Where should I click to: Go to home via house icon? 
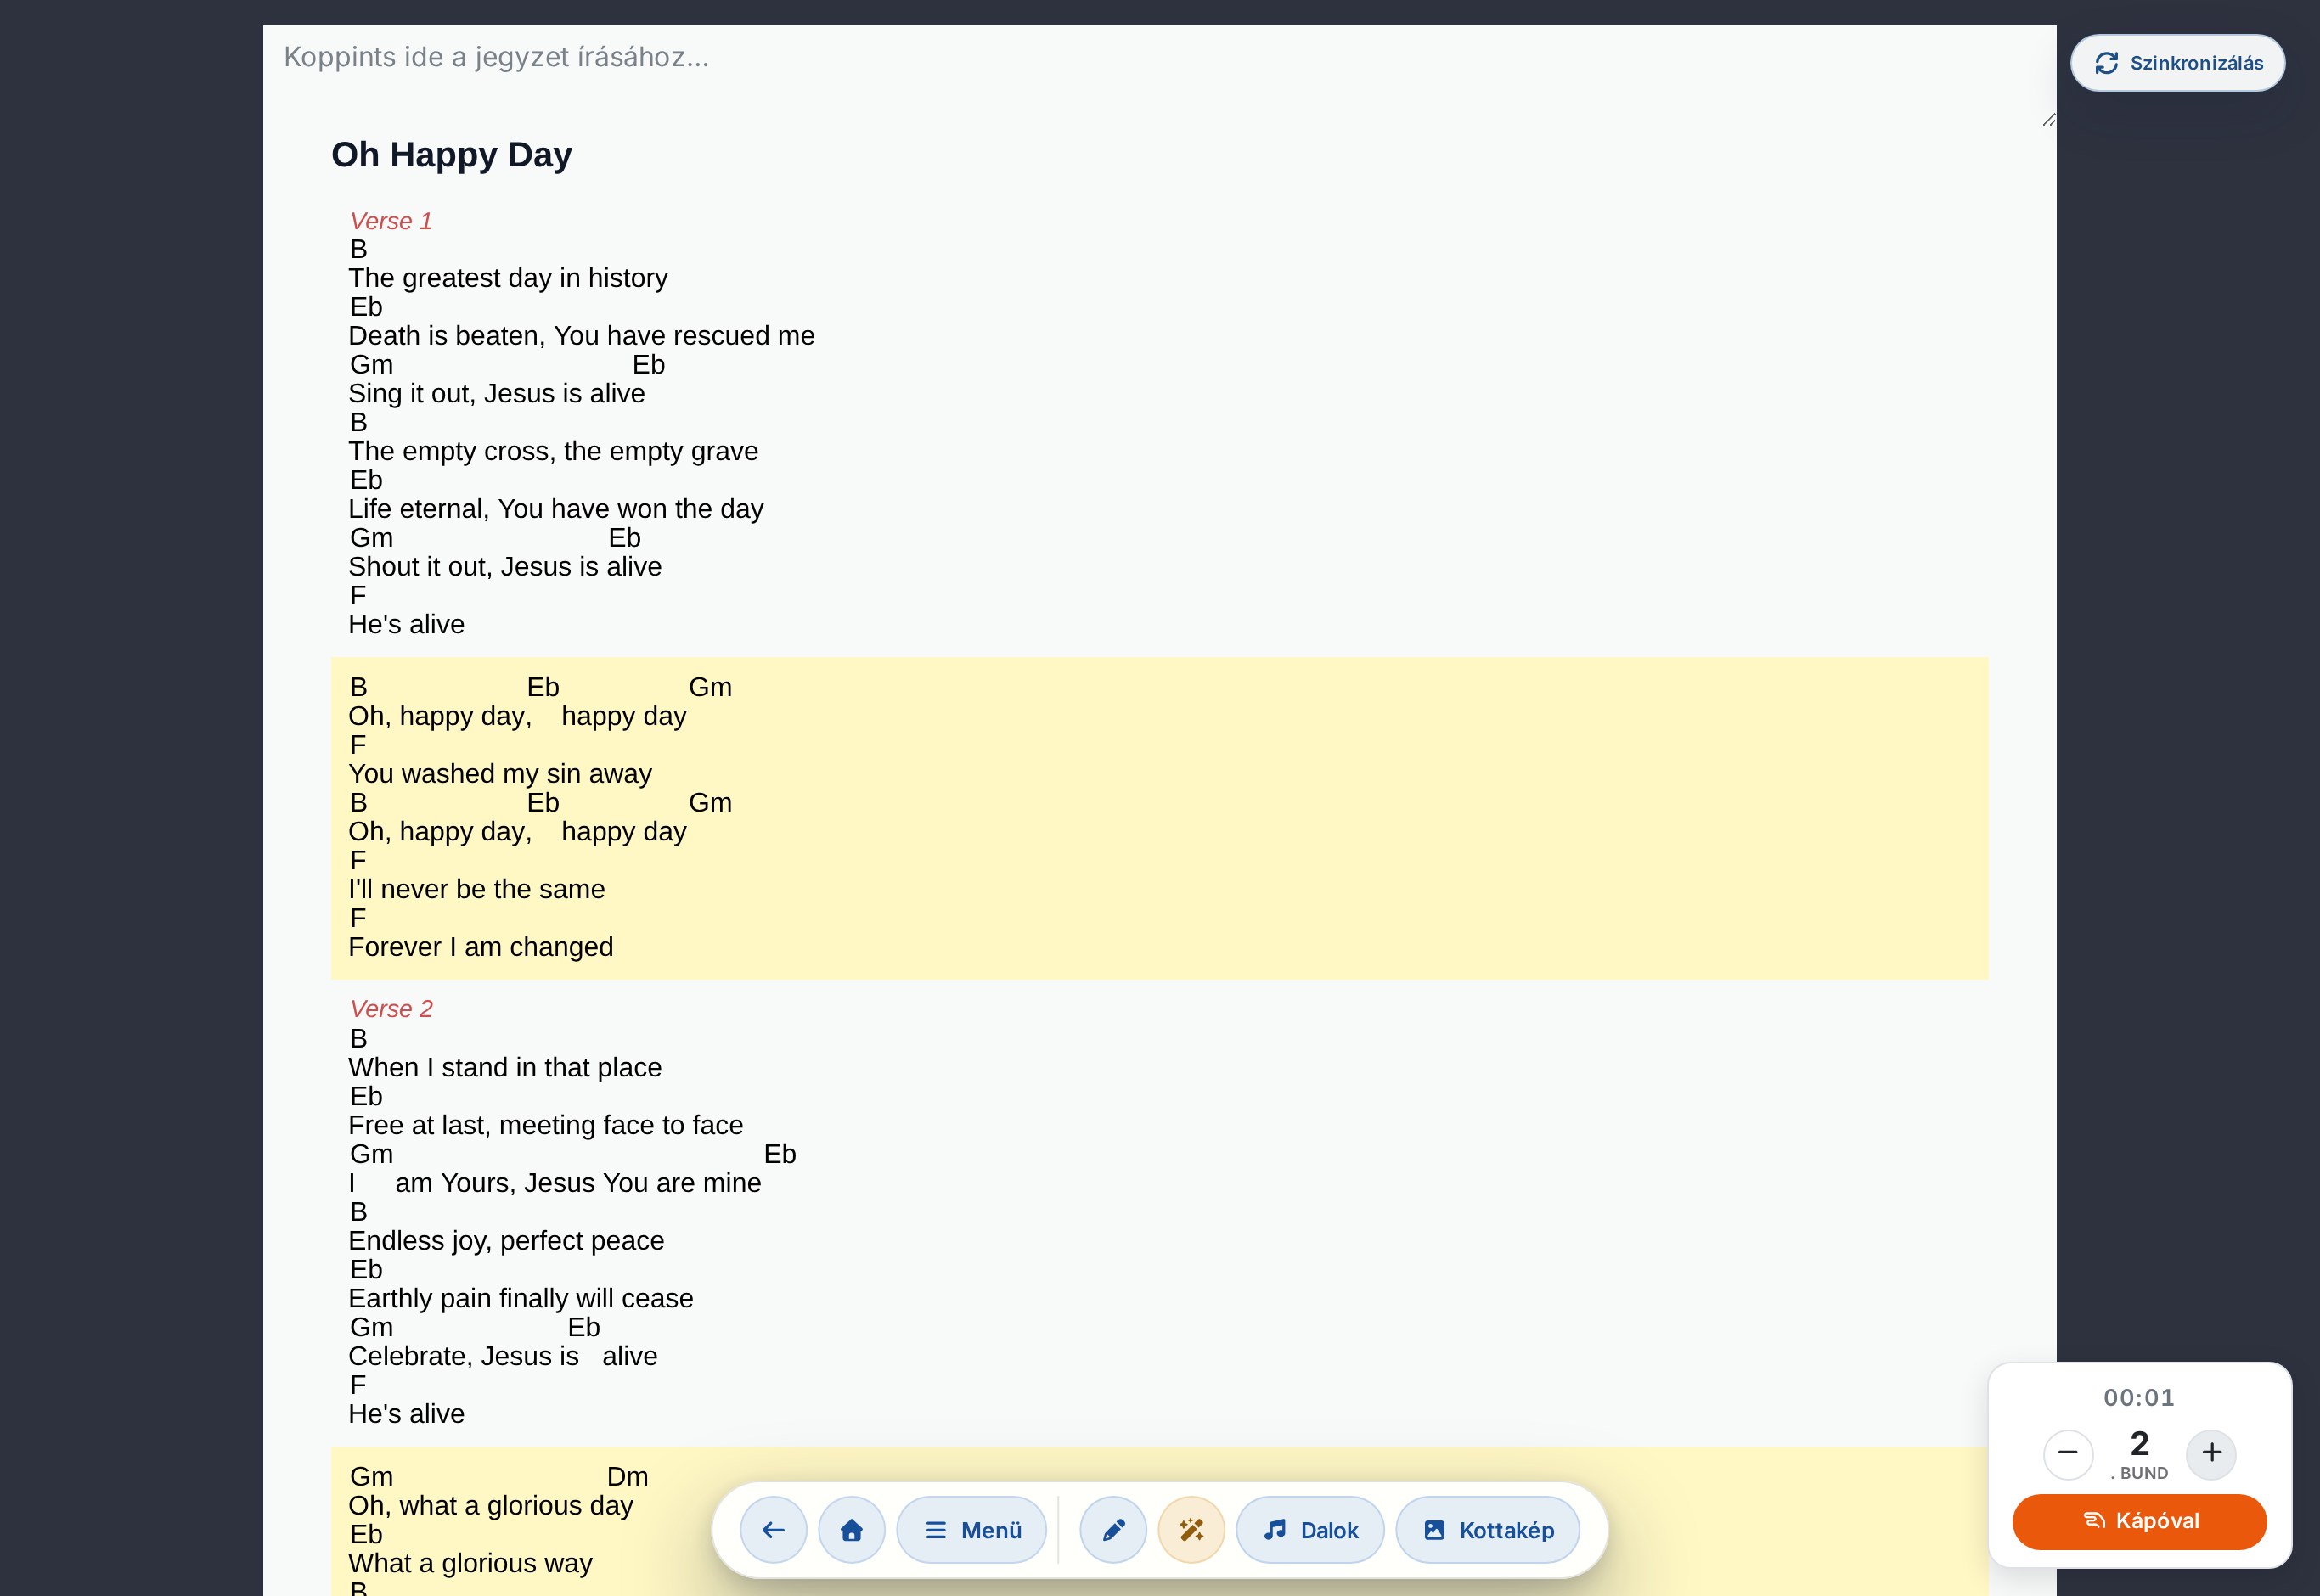(x=851, y=1529)
